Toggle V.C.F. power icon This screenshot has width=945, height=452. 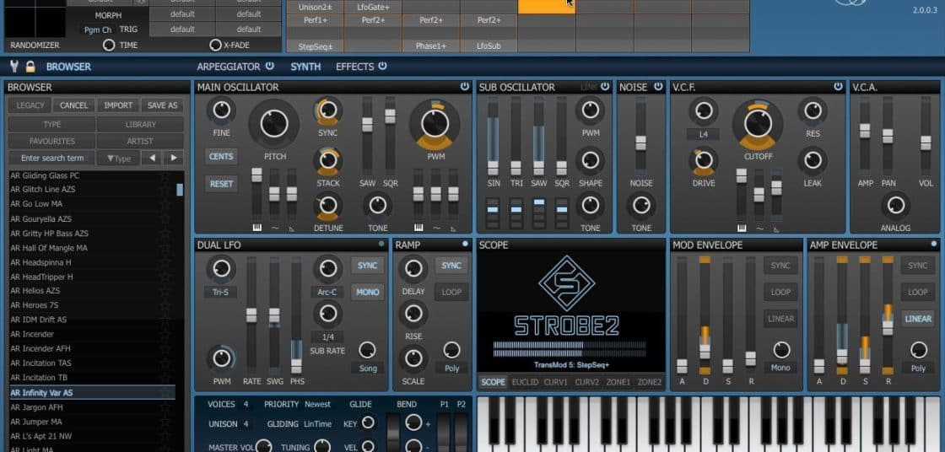click(838, 87)
